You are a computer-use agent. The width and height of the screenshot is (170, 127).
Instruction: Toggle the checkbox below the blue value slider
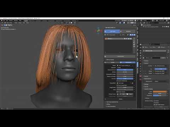(x=117, y=81)
